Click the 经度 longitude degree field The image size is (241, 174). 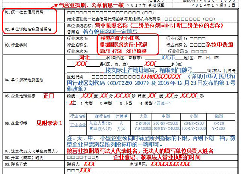(87, 96)
